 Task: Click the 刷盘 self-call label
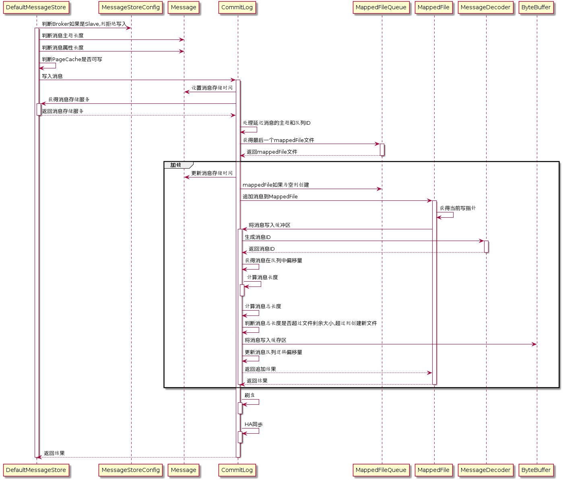pos(250,395)
